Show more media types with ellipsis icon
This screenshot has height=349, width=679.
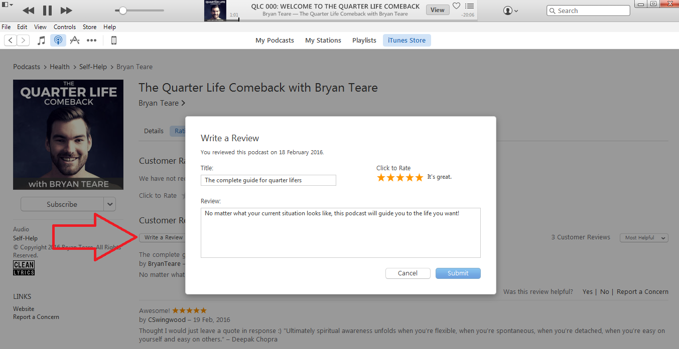pos(91,41)
